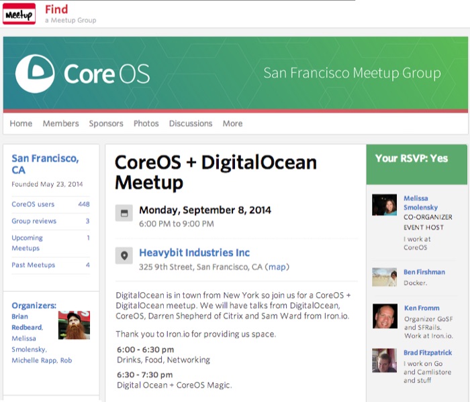The height and width of the screenshot is (402, 470).
Task: Open the San Francisco, CA link
Action: [x=45, y=164]
